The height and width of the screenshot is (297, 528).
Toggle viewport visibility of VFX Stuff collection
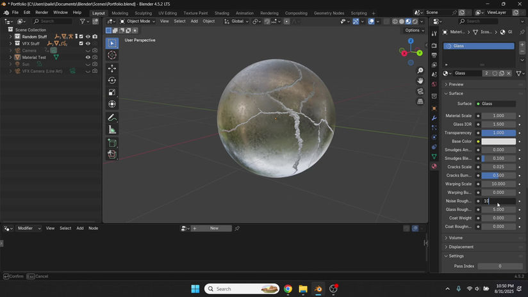88,44
